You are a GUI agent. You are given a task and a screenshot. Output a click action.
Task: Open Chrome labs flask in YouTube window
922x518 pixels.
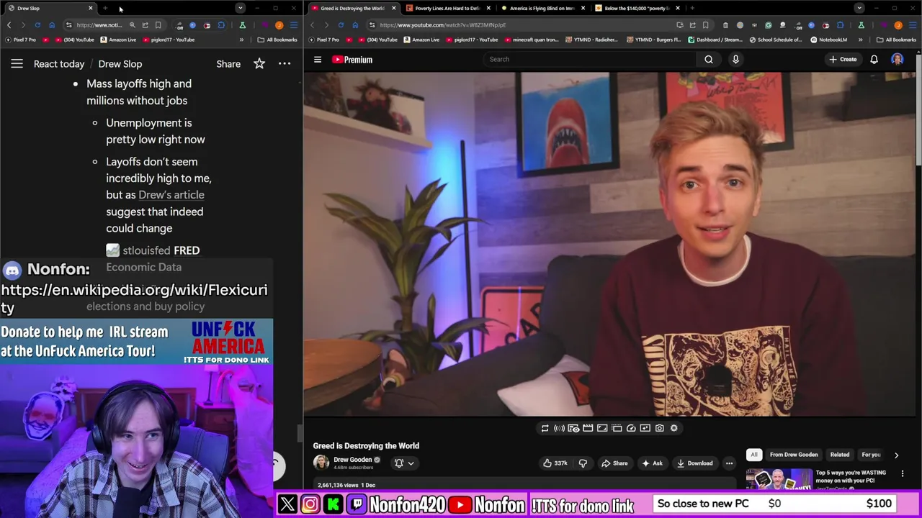(861, 25)
